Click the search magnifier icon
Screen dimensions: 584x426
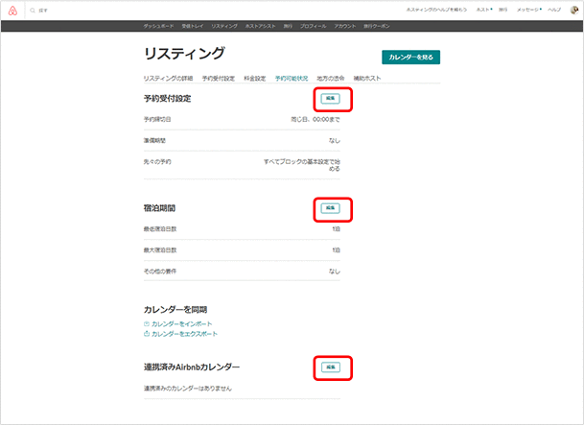[x=33, y=11]
